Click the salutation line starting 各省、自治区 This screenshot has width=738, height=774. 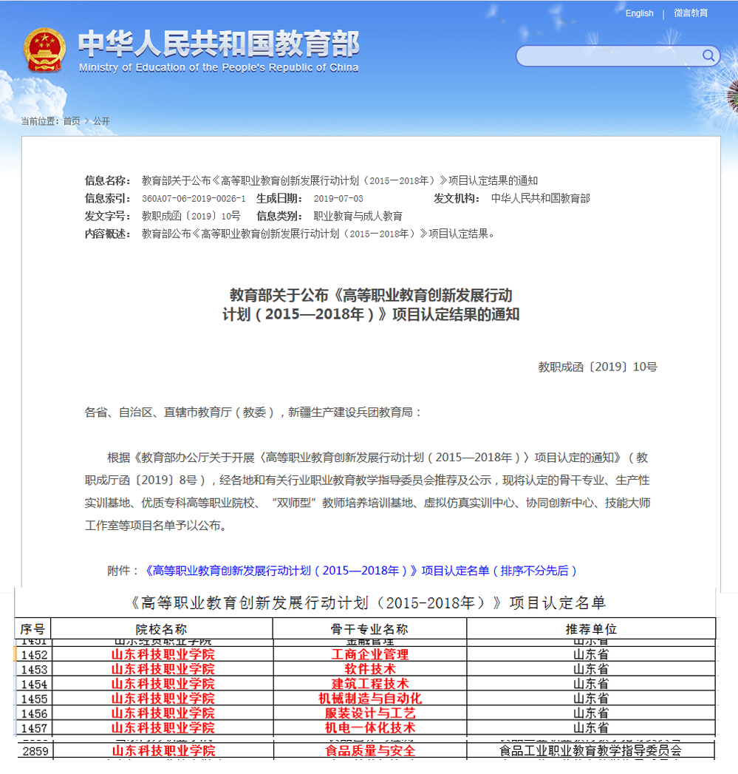[253, 413]
